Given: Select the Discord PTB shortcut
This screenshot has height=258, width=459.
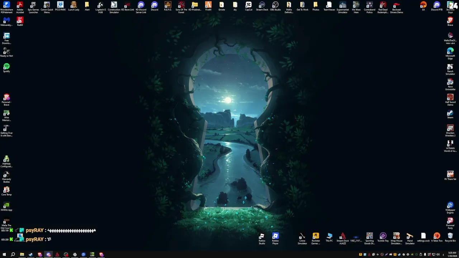Looking at the screenshot, I should (x=437, y=6).
